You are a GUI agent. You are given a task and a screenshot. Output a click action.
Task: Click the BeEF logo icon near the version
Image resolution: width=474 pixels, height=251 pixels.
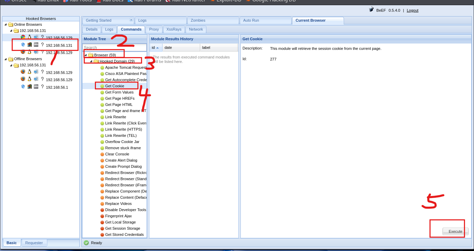pyautogui.click(x=371, y=10)
